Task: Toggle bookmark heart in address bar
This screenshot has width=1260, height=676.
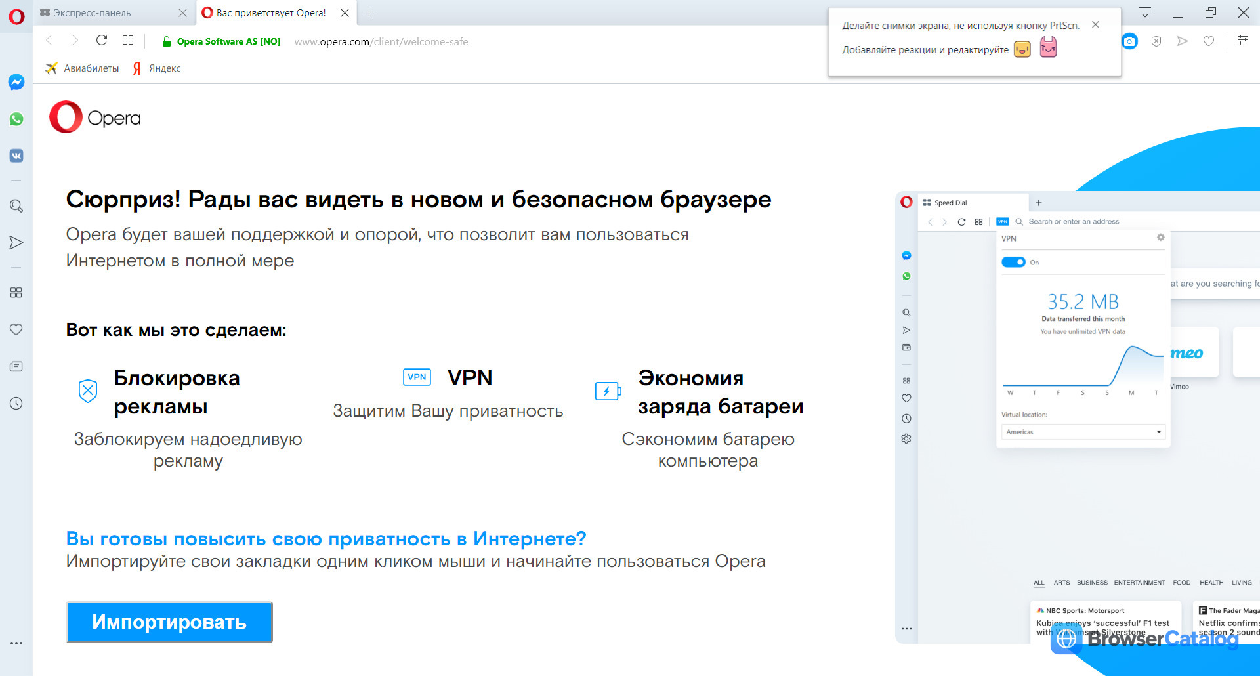Action: click(x=1209, y=41)
